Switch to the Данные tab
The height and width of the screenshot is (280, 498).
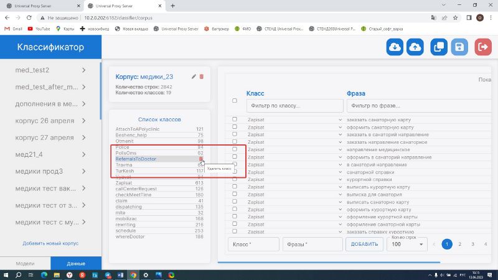pos(75,263)
